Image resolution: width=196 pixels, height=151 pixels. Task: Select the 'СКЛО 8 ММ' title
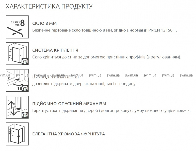[44, 23]
